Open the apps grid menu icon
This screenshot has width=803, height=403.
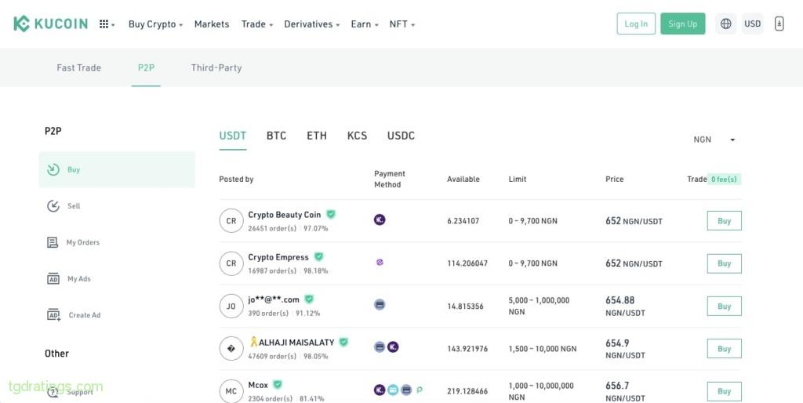104,24
